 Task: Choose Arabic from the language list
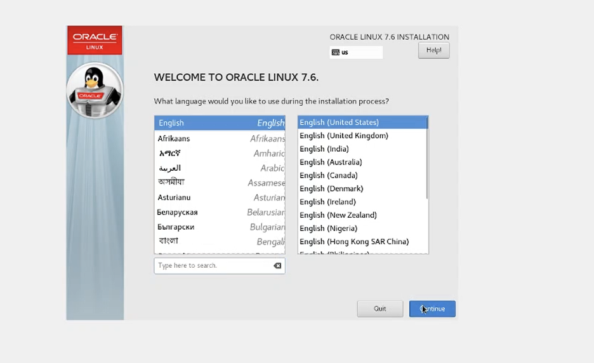point(219,168)
